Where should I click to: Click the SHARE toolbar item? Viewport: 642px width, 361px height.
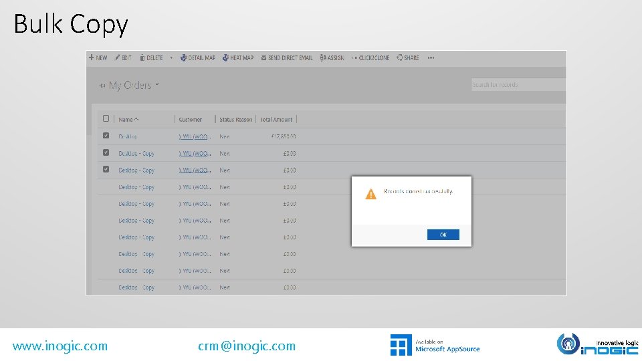(407, 57)
